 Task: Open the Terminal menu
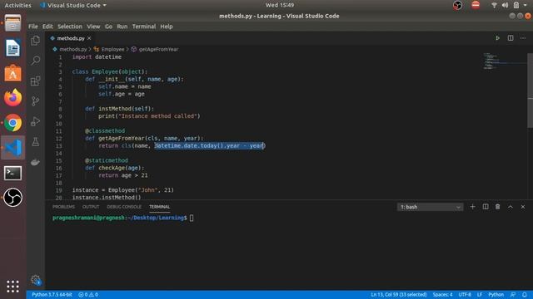pyautogui.click(x=144, y=27)
